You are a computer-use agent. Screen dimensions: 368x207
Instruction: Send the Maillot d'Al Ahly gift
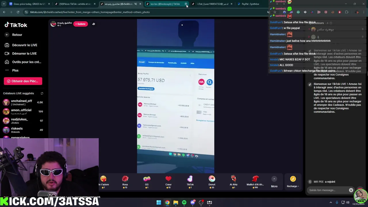[x=255, y=182]
